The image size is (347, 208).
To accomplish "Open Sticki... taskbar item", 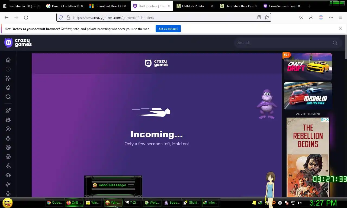I will tap(191, 203).
